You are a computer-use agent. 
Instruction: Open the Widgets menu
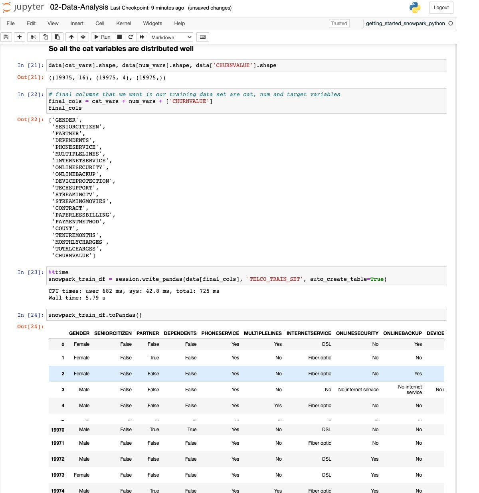coord(152,24)
